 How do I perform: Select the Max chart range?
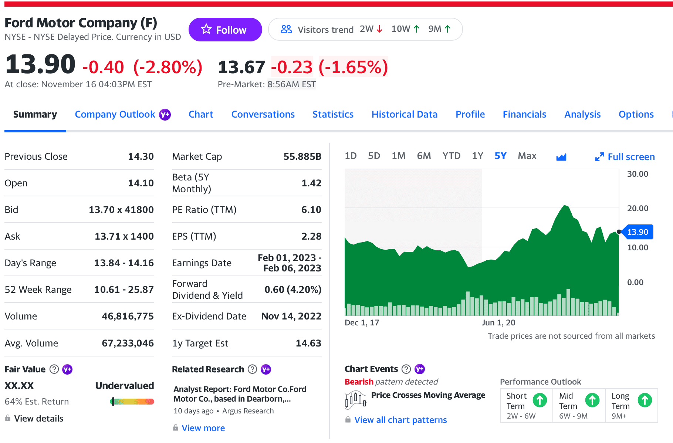coord(527,156)
